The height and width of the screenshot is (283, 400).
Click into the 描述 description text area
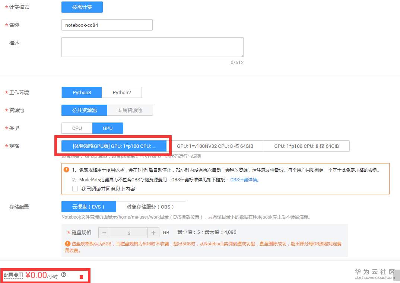coord(152,47)
